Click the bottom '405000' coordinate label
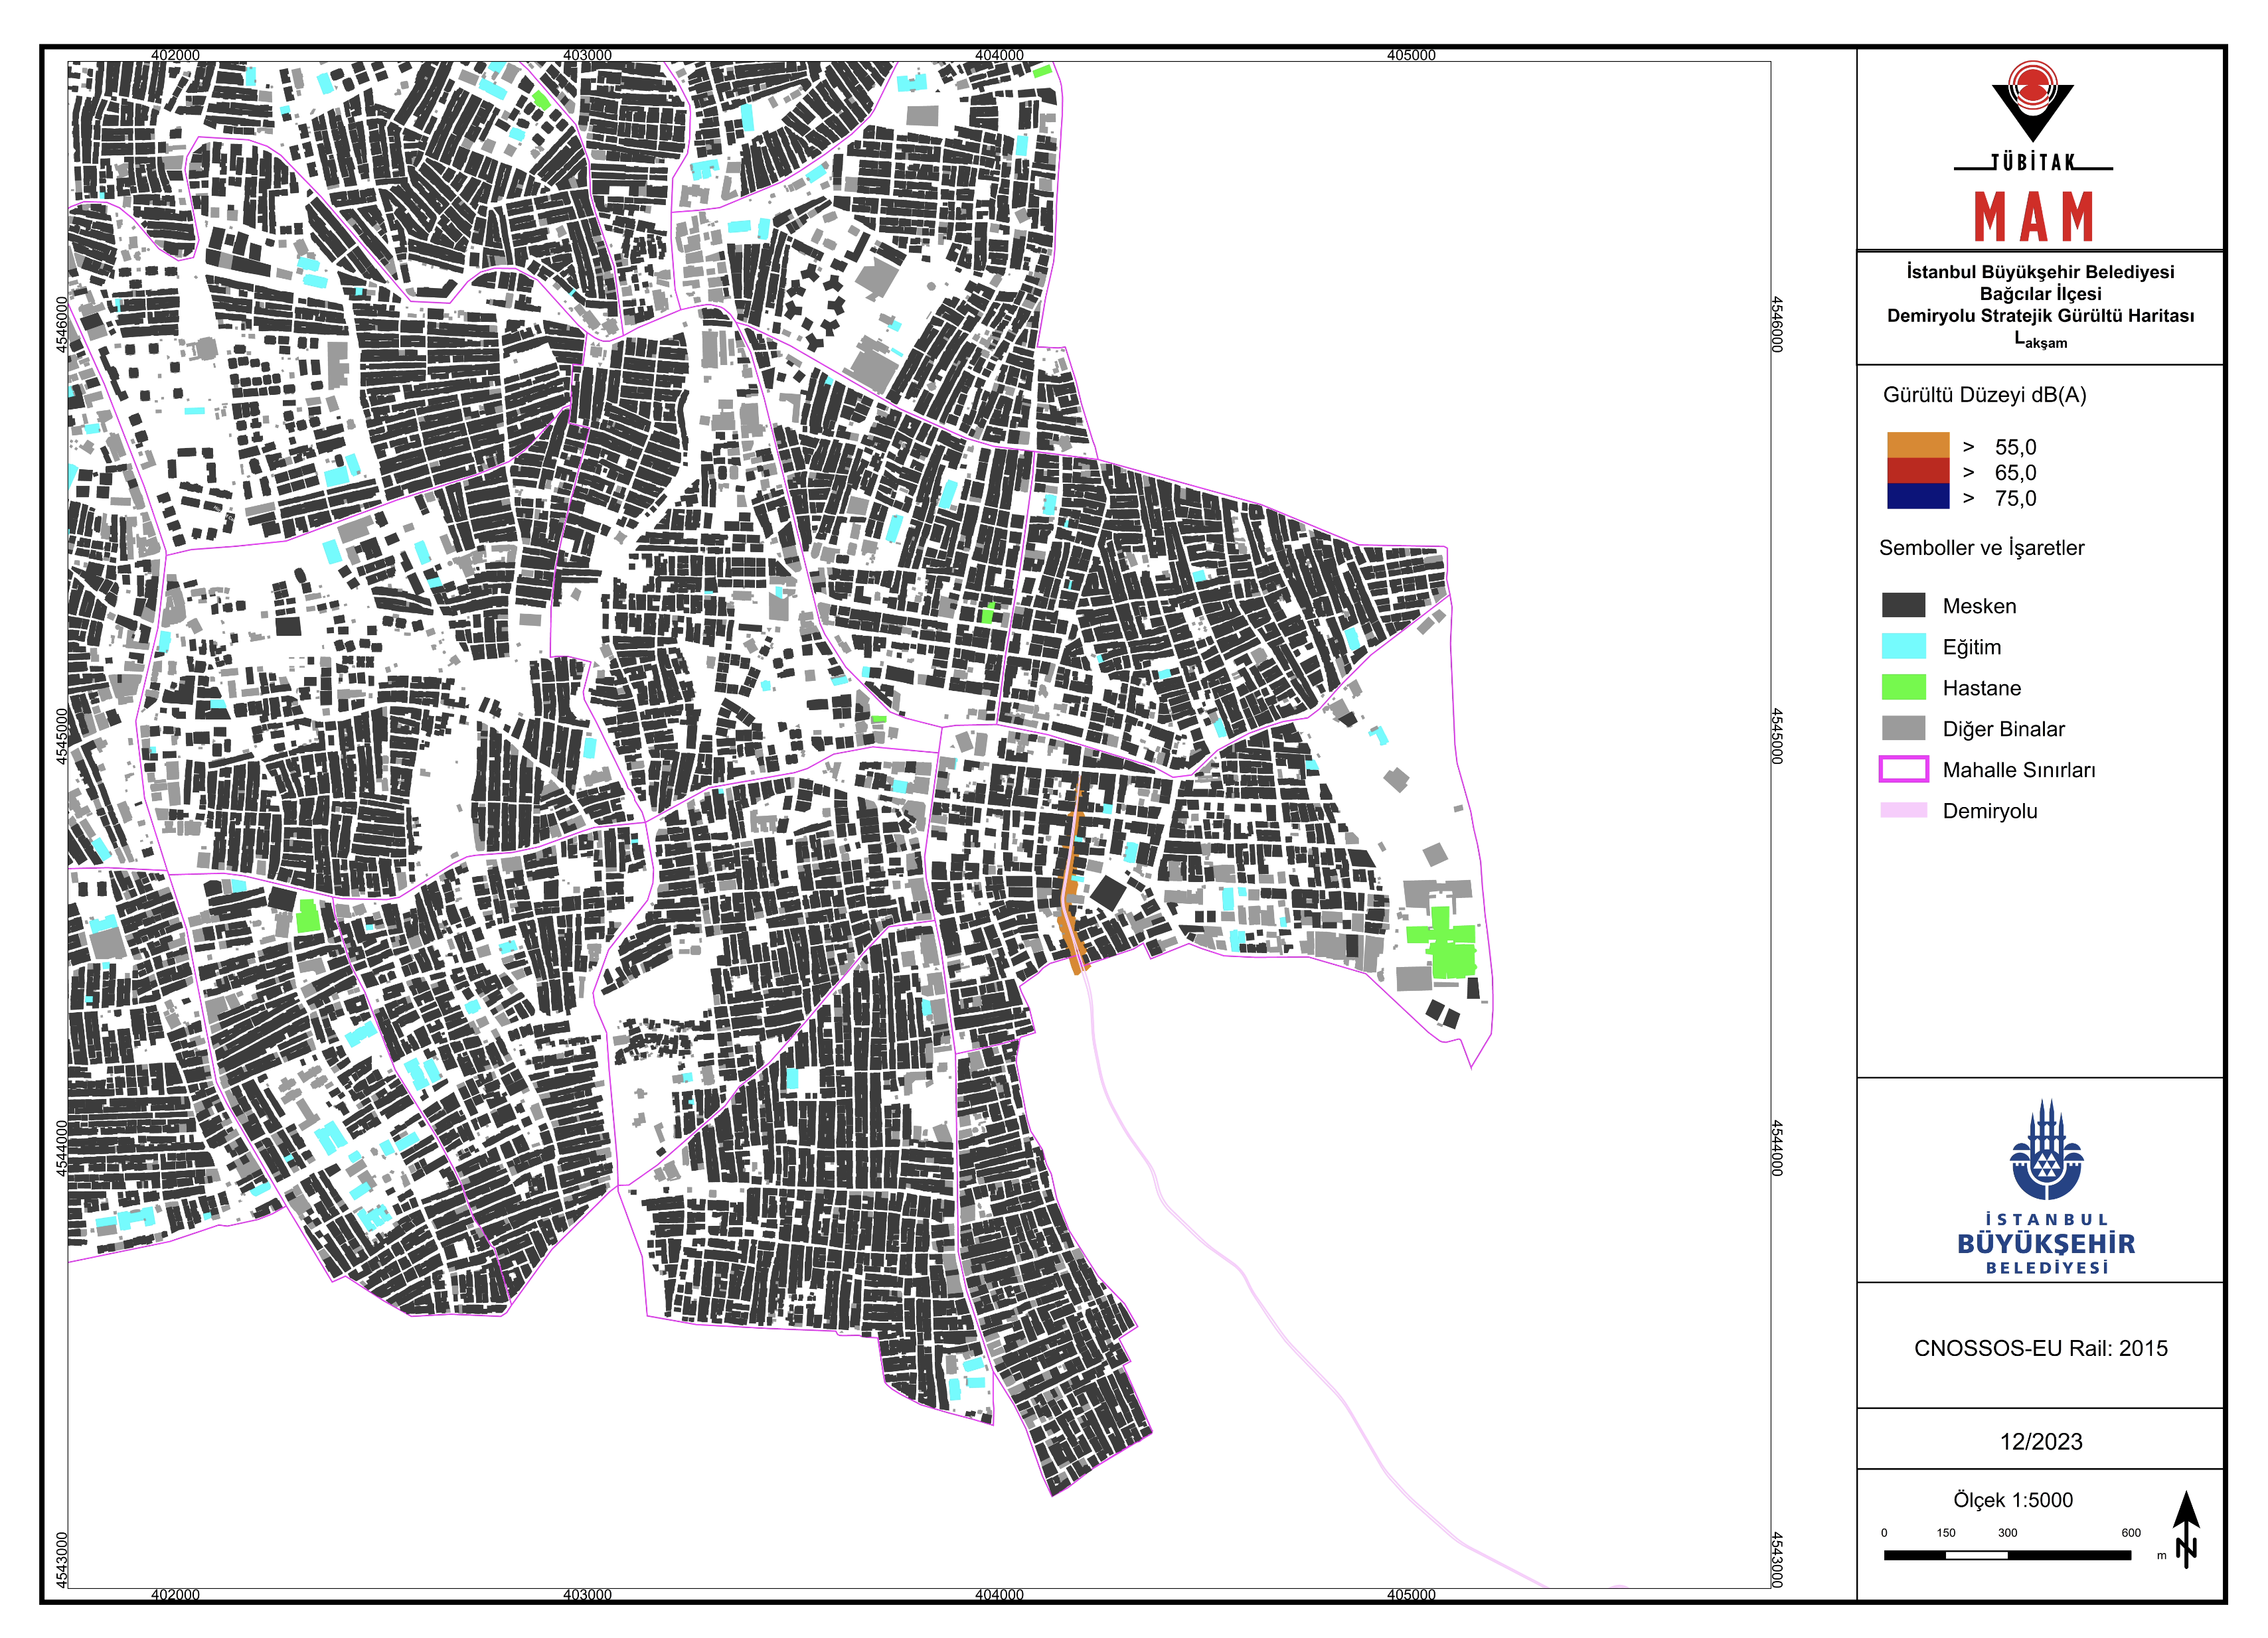 point(1411,1595)
